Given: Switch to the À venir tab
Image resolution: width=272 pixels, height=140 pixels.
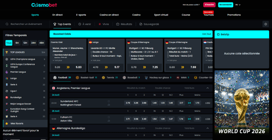Looking at the screenshot, I should 85,24.
